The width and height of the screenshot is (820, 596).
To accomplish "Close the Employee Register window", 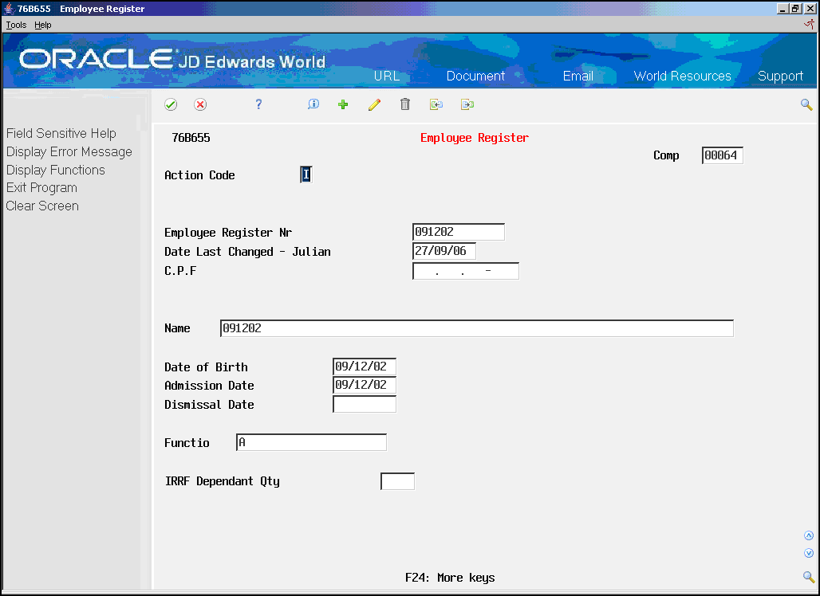I will click(x=810, y=8).
